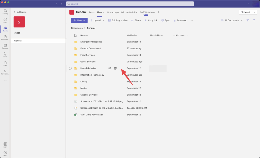Open the Meet options dropdown arrow
The width and height of the screenshot is (260, 158).
click(x=254, y=12)
